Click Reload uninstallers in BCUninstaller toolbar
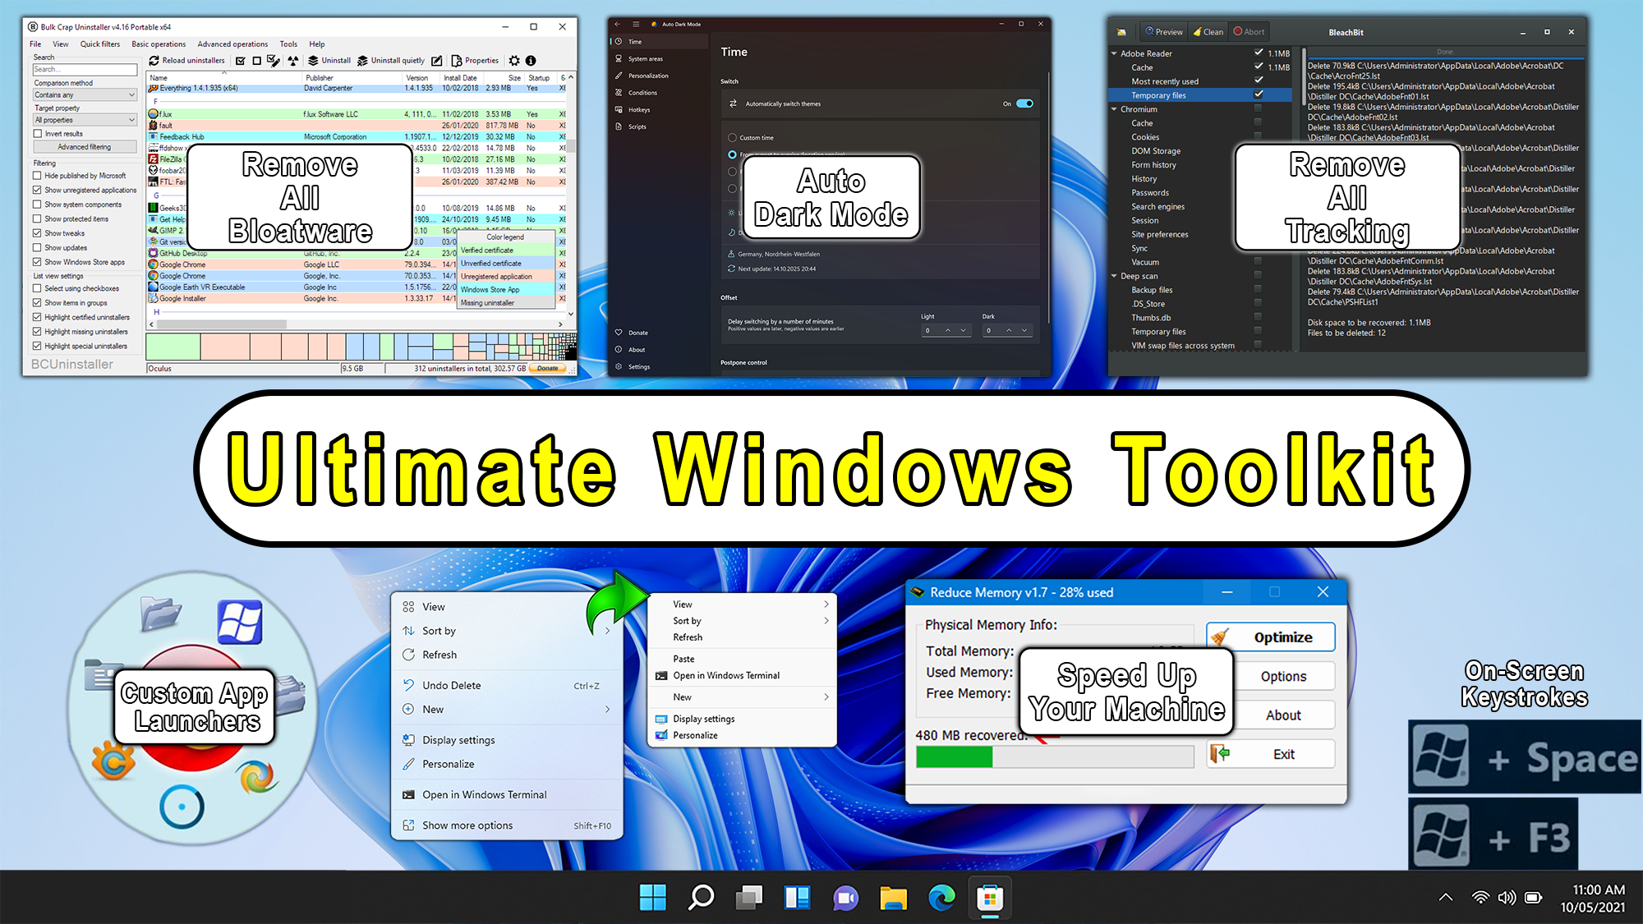The height and width of the screenshot is (924, 1643). (186, 61)
